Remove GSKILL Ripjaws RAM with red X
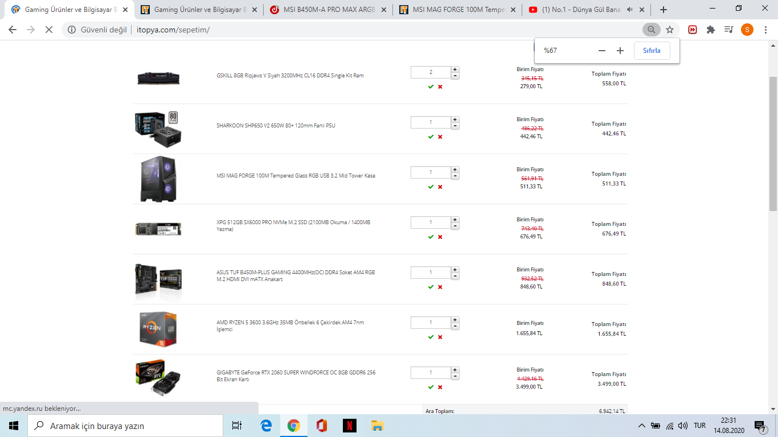This screenshot has width=778, height=437. (440, 86)
